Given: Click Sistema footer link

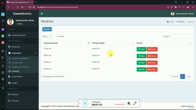Looking at the screenshot, I should (x=190, y=106).
